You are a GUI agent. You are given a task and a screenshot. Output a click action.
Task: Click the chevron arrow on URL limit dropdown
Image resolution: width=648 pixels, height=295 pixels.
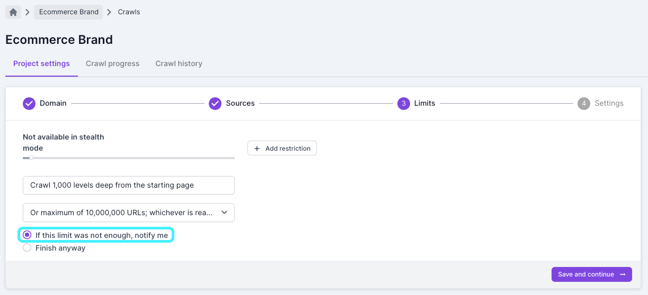(x=224, y=213)
